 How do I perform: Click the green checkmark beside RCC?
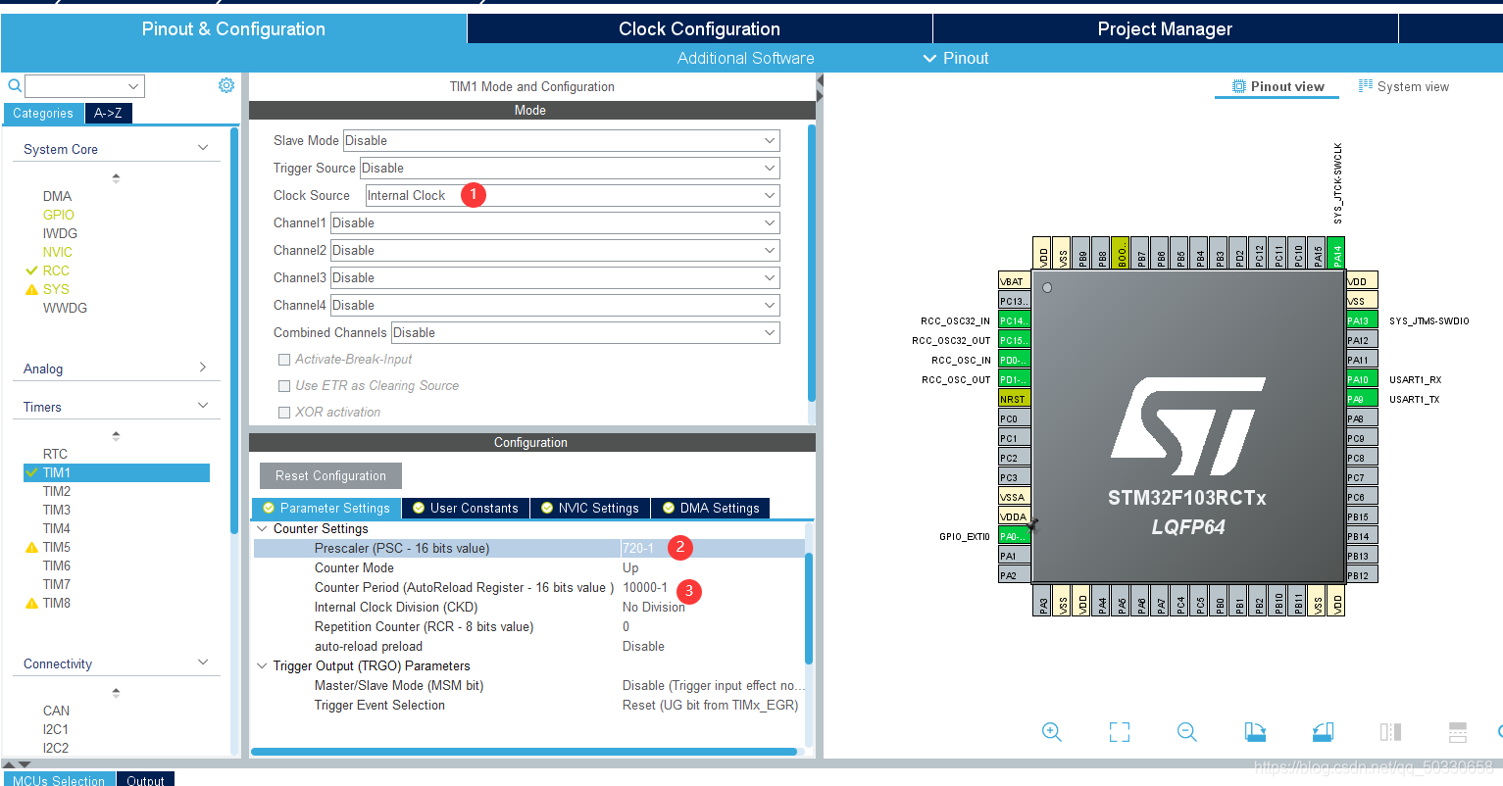pos(31,270)
